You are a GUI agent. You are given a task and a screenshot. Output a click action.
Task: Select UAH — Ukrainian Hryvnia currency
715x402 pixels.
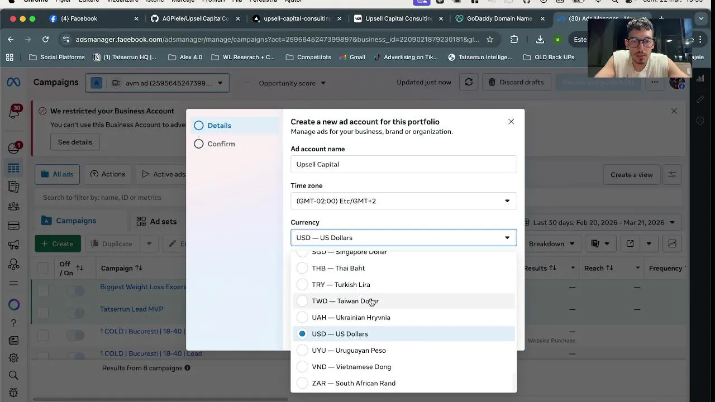click(404, 318)
